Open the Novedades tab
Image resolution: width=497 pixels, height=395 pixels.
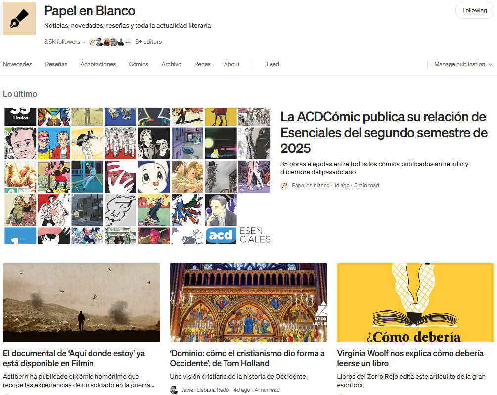point(17,64)
